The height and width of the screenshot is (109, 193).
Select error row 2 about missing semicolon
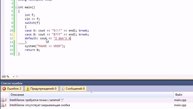click(x=96, y=100)
